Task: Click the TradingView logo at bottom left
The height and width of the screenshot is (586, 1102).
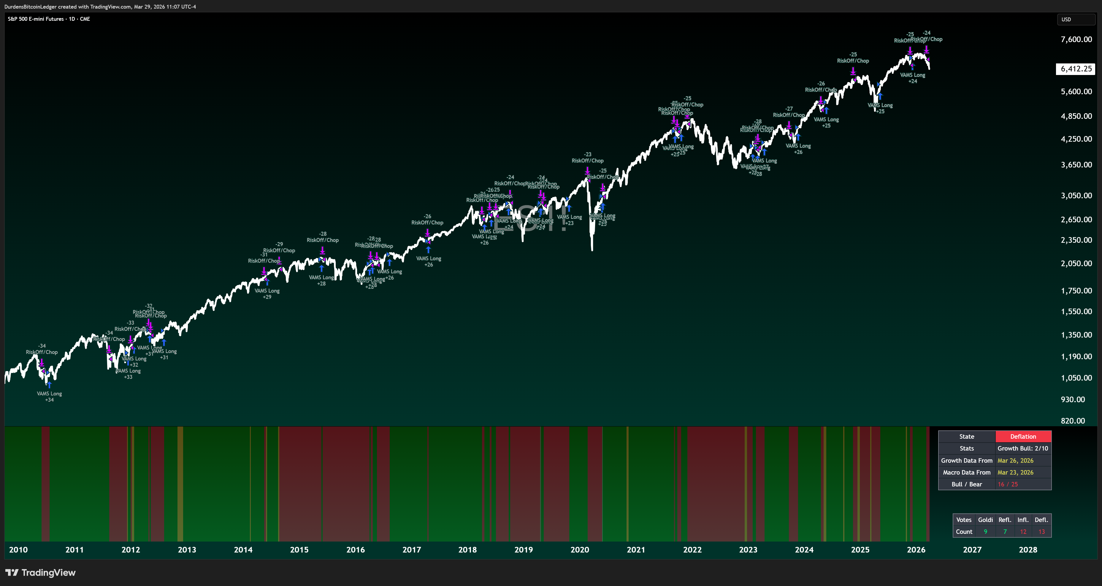Action: pos(40,572)
